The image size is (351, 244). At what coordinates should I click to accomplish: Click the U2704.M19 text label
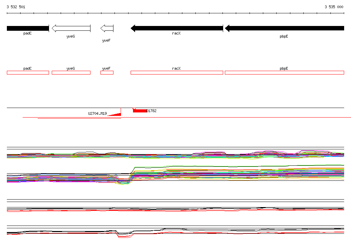pos(97,113)
